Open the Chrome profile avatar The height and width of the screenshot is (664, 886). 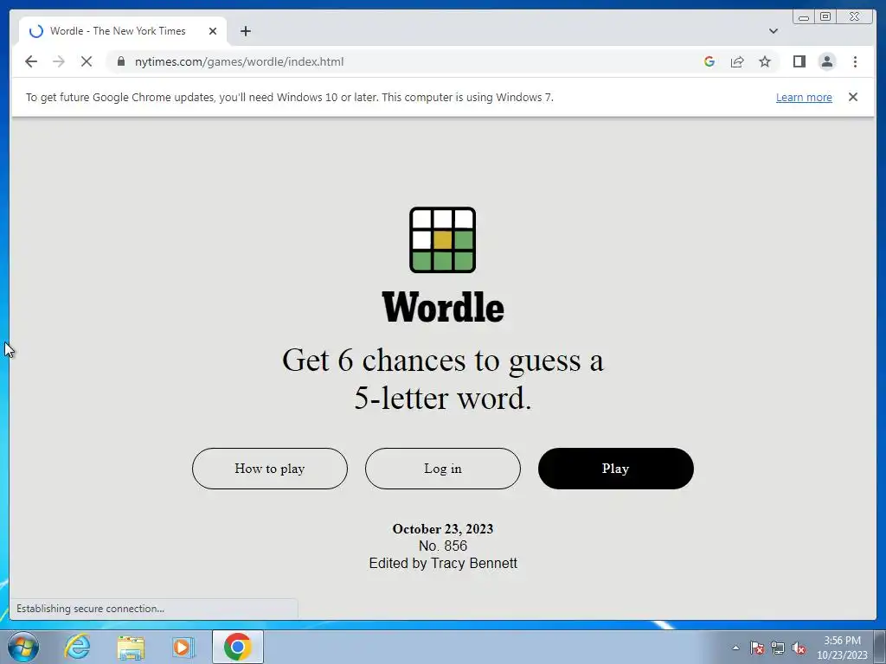point(826,61)
